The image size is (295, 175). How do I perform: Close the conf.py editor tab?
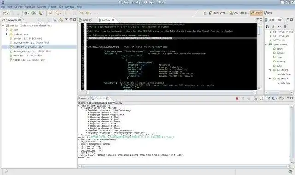[x=112, y=20]
